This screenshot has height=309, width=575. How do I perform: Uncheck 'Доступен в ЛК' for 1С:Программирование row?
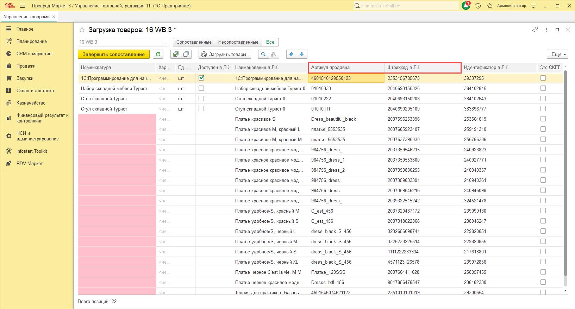[201, 78]
